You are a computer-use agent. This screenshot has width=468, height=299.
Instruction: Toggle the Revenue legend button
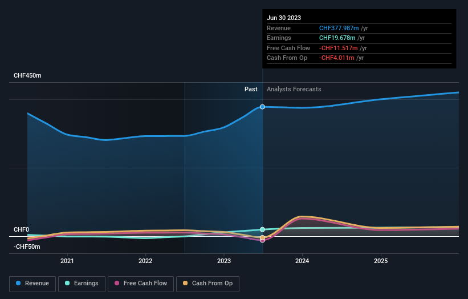click(32, 284)
